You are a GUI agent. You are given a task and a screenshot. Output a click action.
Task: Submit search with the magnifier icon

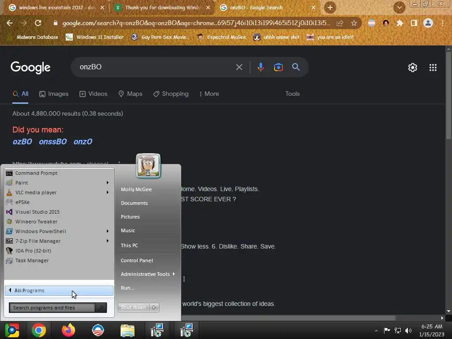(296, 67)
